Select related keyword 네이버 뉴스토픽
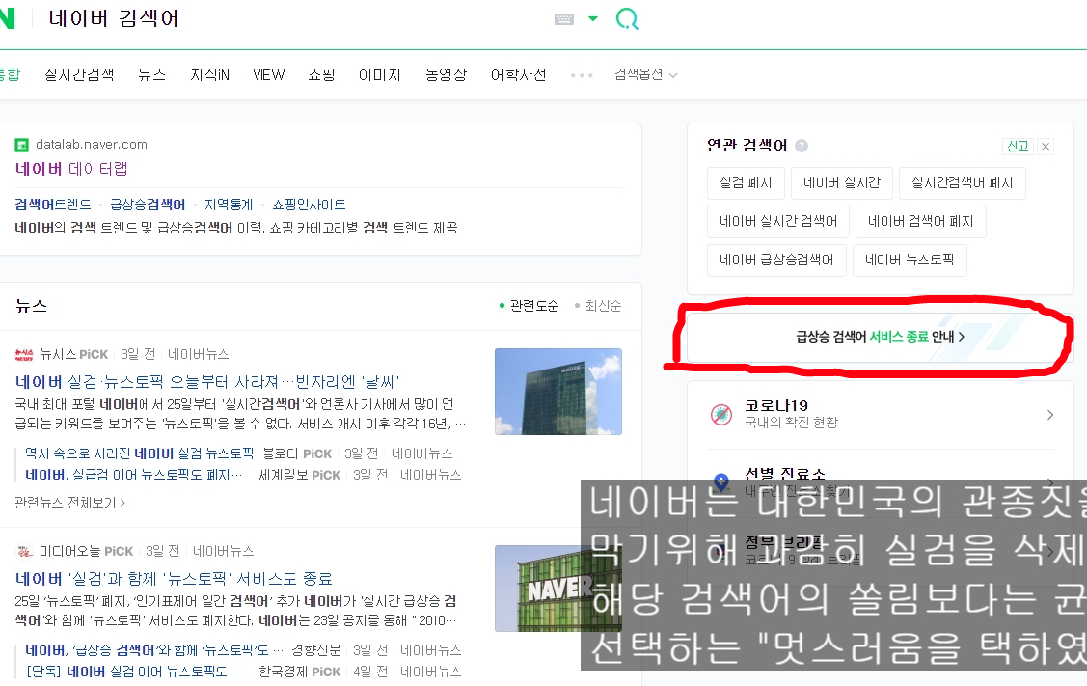The height and width of the screenshot is (686, 1087). [910, 261]
